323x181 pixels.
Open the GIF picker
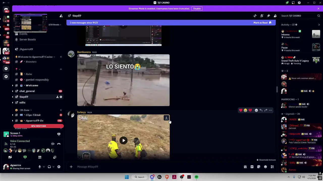coord(252,167)
